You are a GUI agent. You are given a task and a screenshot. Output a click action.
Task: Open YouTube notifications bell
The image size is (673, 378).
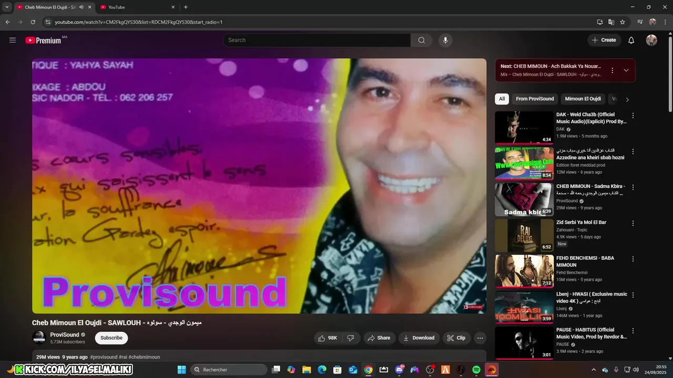tap(631, 40)
